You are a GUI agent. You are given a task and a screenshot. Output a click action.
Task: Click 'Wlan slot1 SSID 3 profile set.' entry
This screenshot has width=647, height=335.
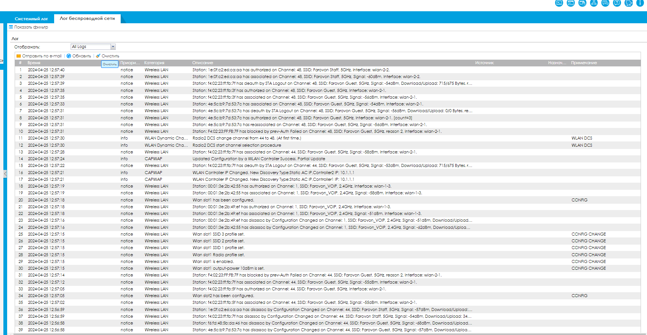point(218,234)
